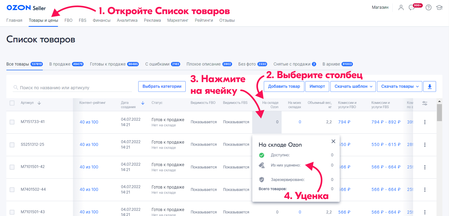Close the На складе Ozon popup
Image resolution: width=449 pixels, height=216 pixels.
tap(333, 141)
